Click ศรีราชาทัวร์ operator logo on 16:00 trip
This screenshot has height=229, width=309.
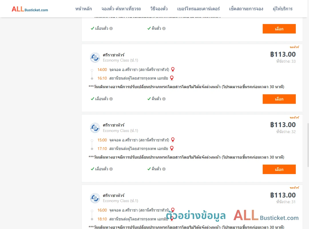click(95, 198)
